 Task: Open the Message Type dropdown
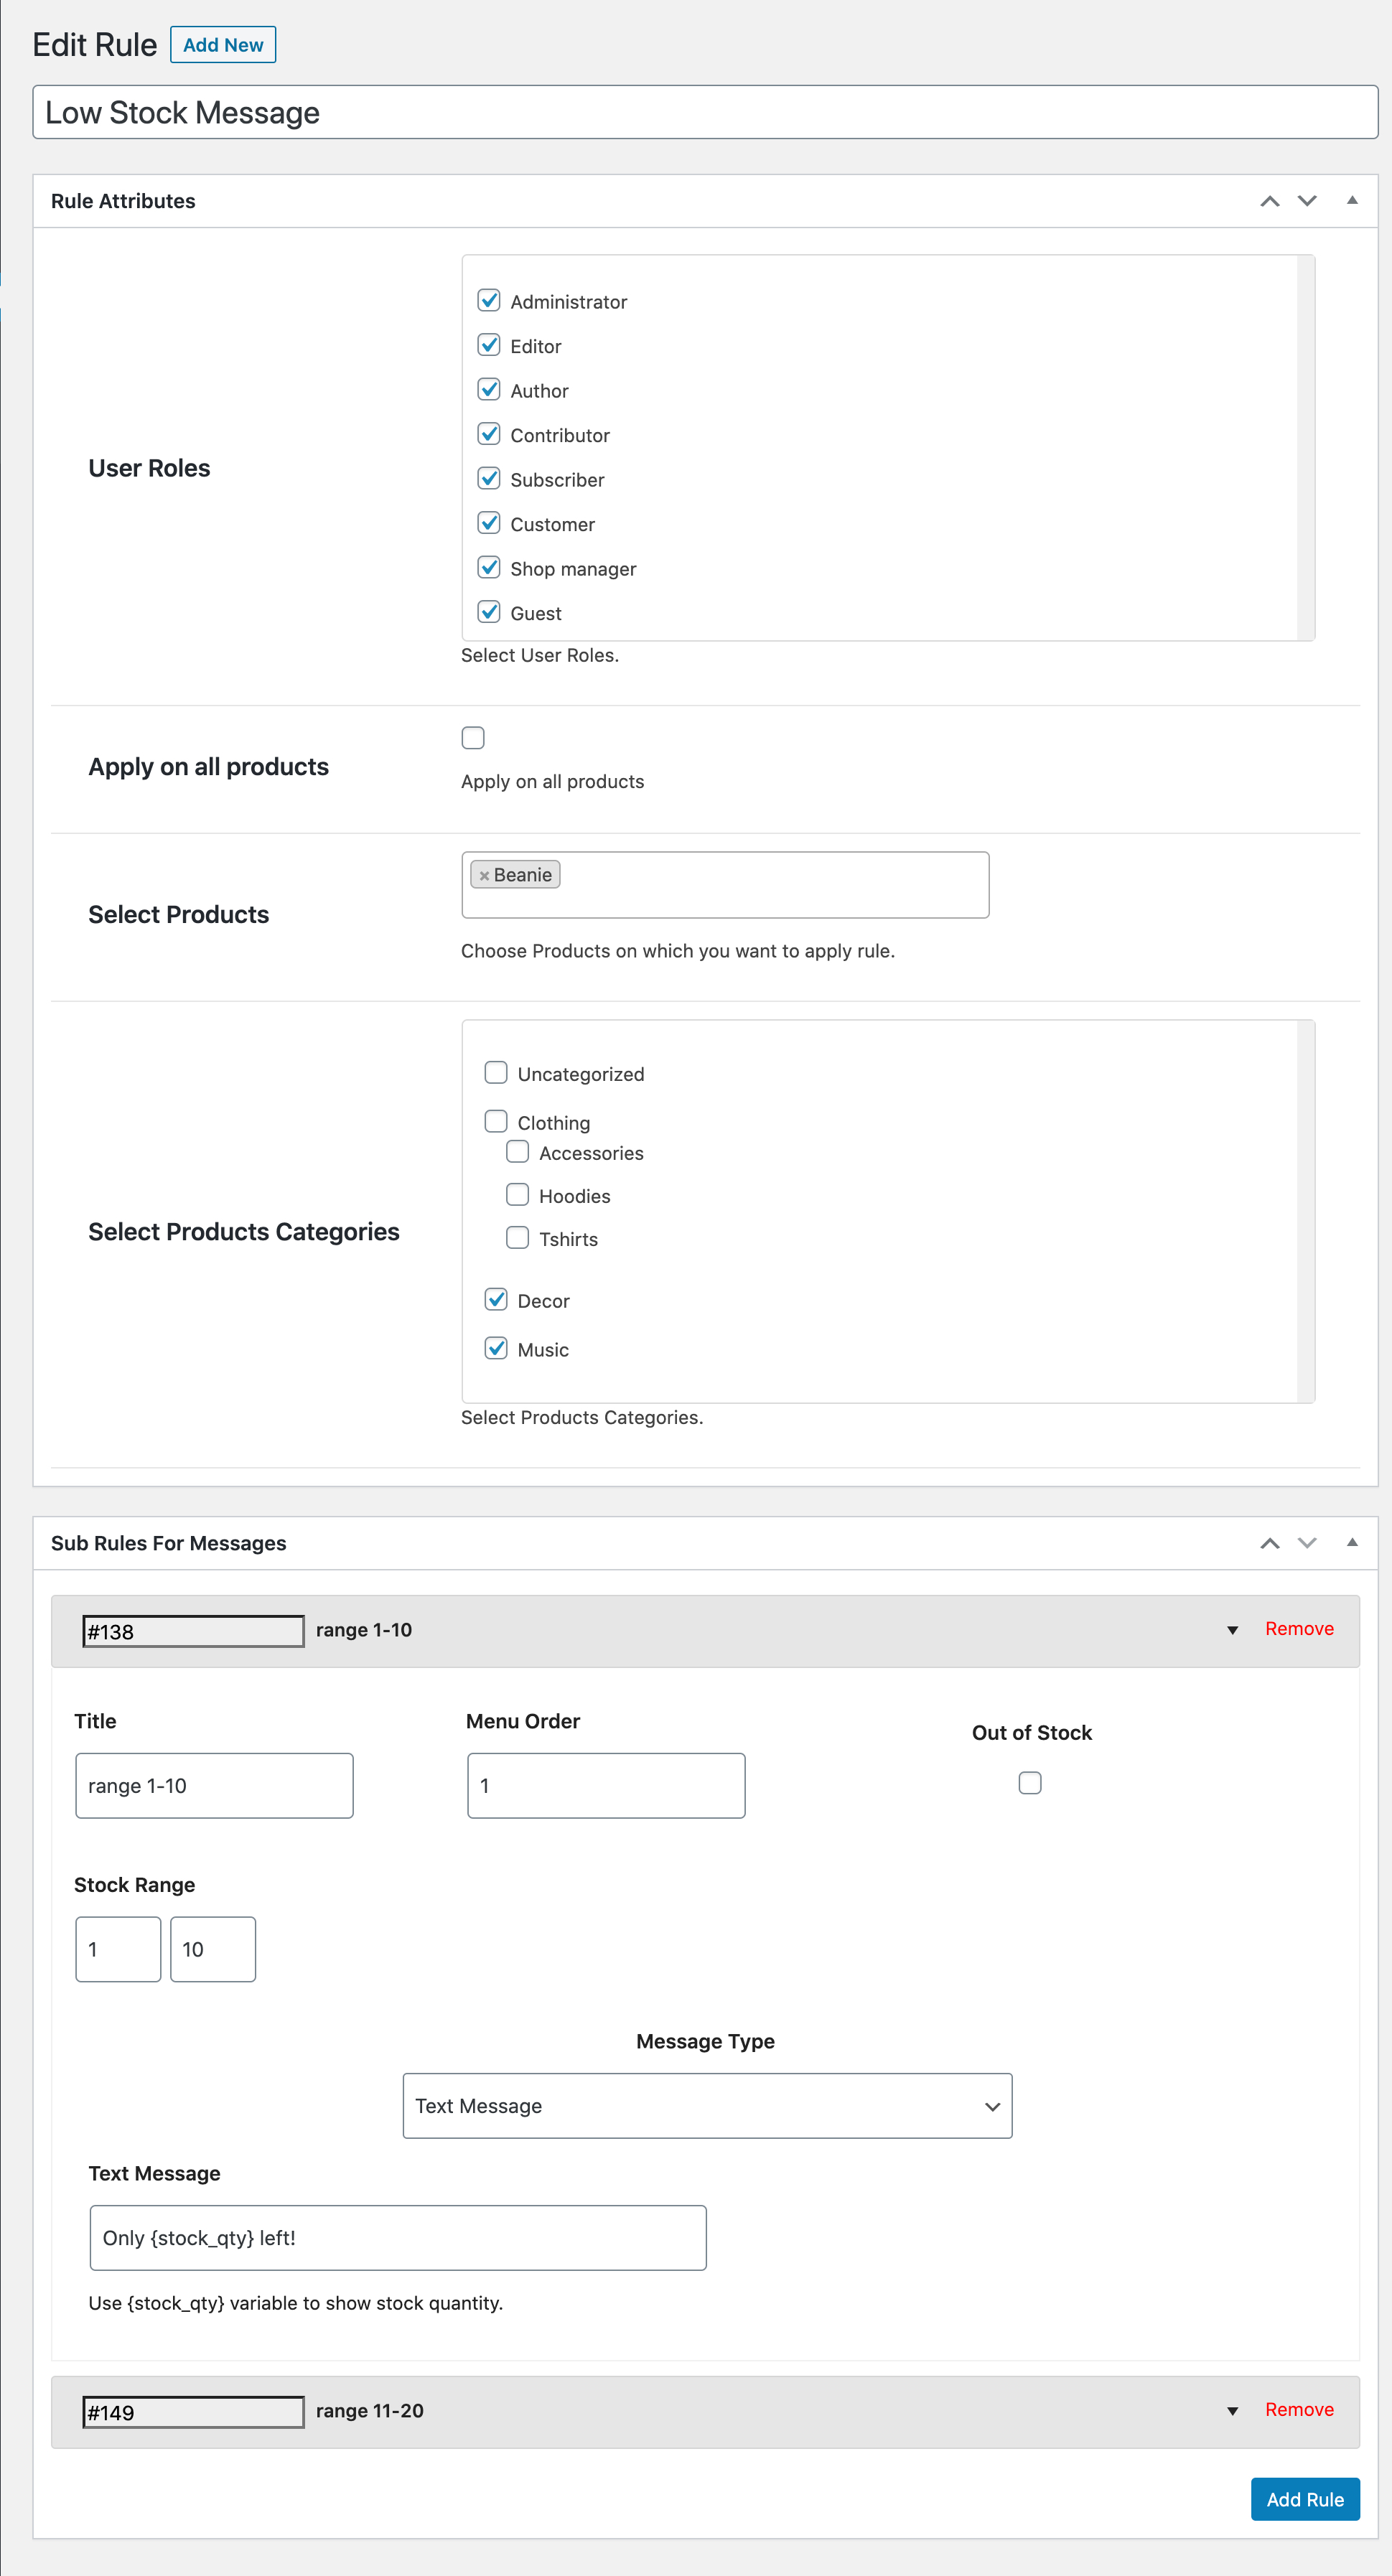(707, 2106)
